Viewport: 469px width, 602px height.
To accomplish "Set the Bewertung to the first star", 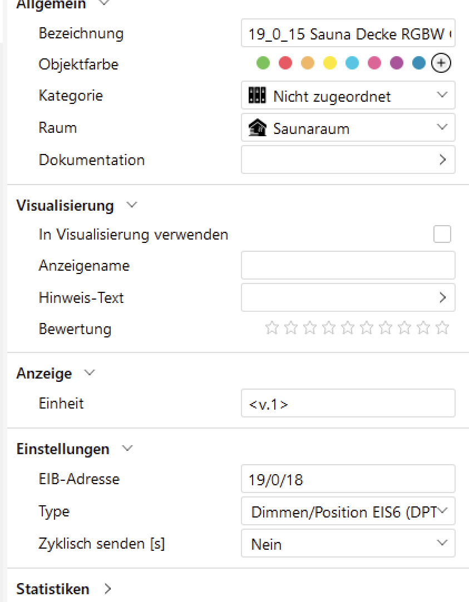I will [271, 328].
